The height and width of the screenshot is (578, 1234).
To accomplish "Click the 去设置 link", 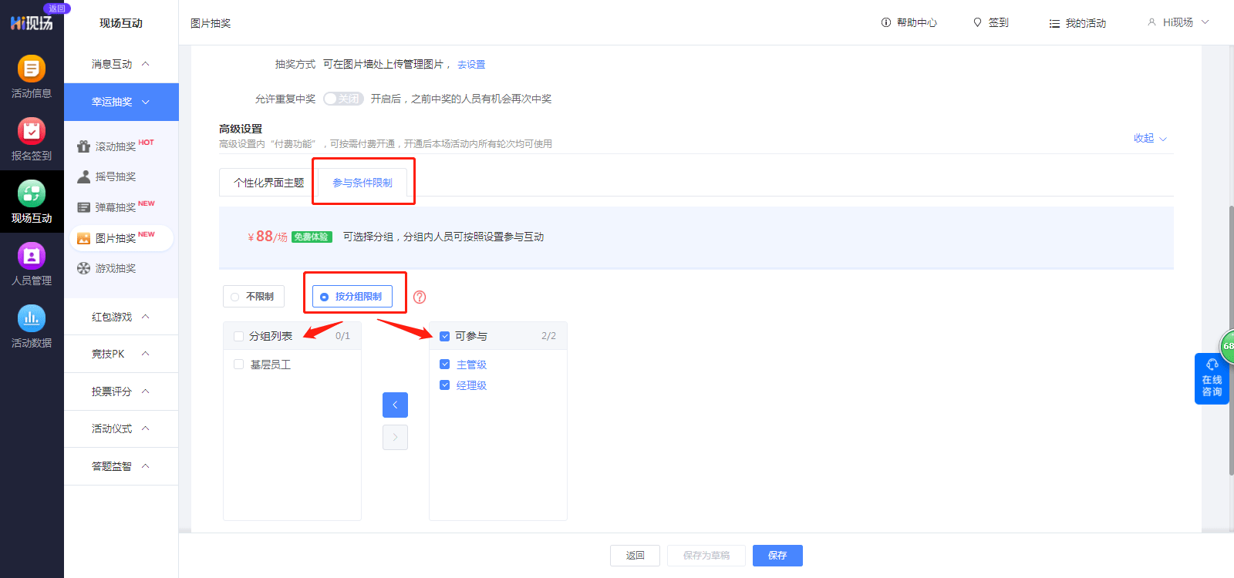I will click(471, 65).
